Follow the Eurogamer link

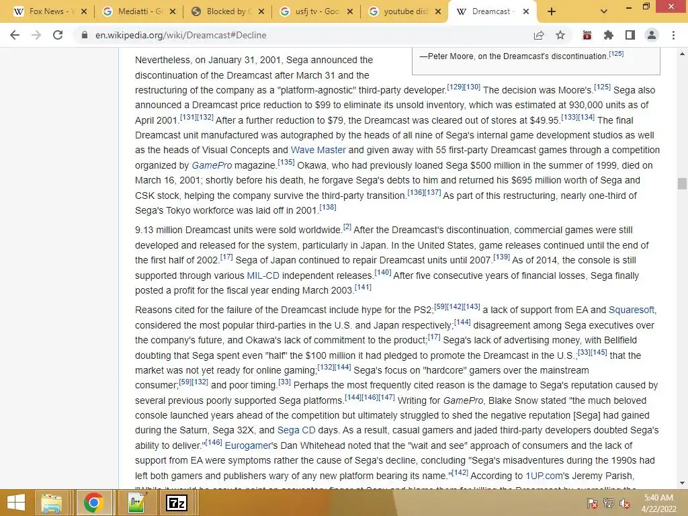click(248, 445)
